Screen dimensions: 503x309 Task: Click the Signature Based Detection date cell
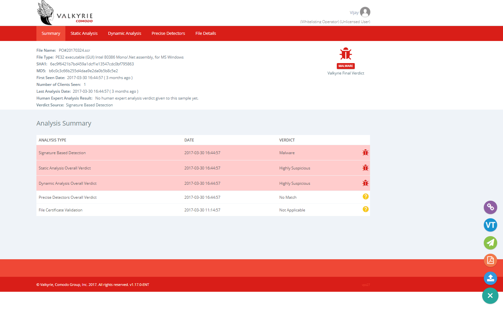202,153
